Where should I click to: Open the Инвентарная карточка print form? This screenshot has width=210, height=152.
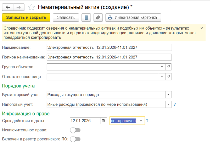click(133, 18)
